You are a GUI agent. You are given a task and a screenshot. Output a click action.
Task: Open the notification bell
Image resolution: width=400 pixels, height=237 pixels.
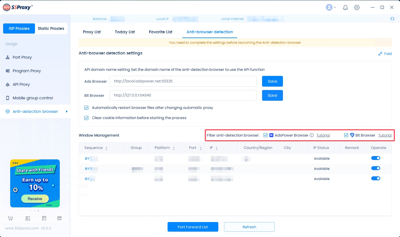pyautogui.click(x=345, y=8)
